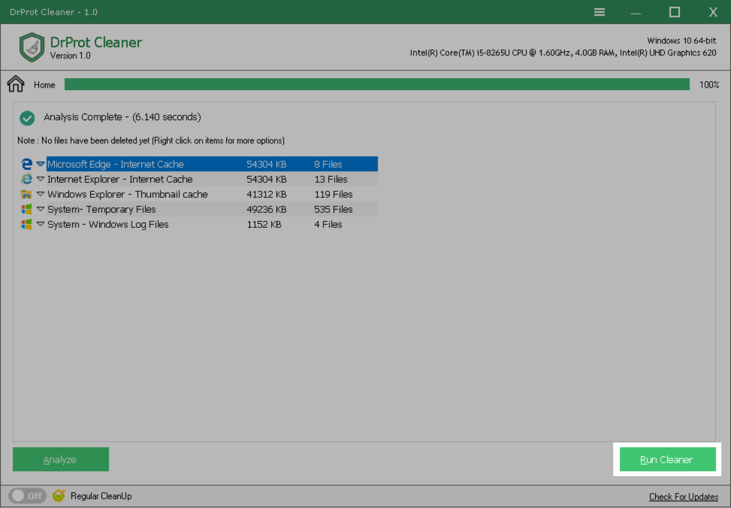Open the Check For Updates link

click(684, 497)
